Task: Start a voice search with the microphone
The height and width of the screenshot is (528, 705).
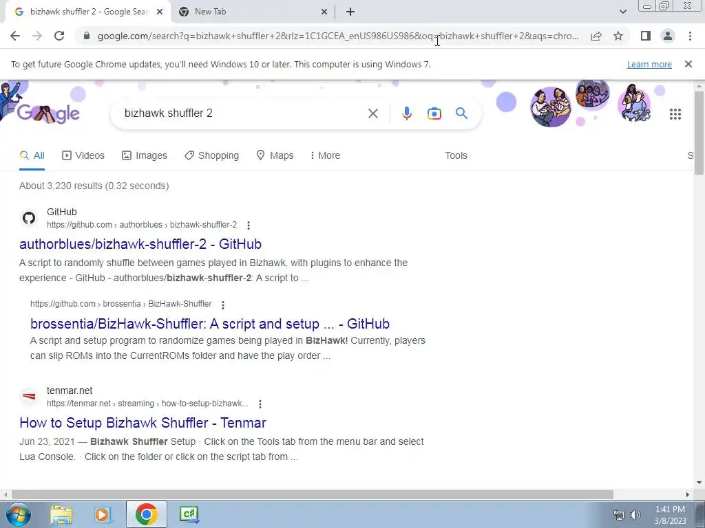Action: point(407,113)
